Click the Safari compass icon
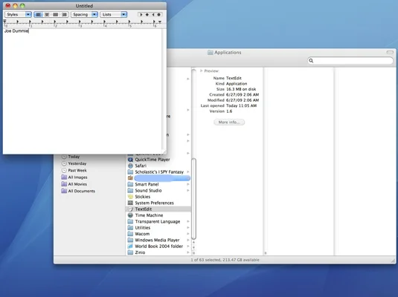The width and height of the screenshot is (398, 297). 130,166
